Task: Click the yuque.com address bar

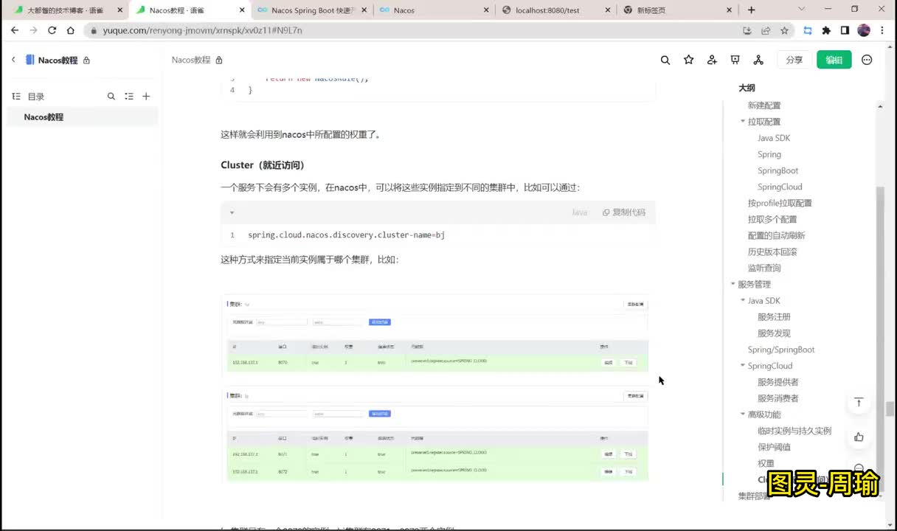Action: pyautogui.click(x=413, y=30)
